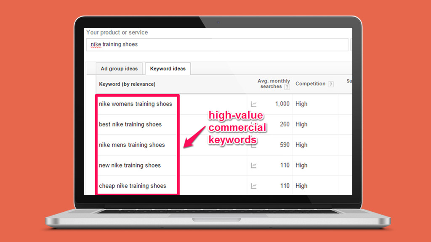Click help icon beside Competition header

331,84
